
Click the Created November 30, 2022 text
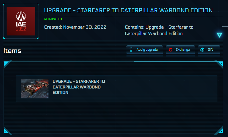75,27
